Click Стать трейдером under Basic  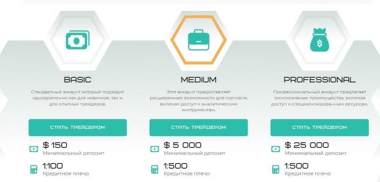[x=77, y=127]
